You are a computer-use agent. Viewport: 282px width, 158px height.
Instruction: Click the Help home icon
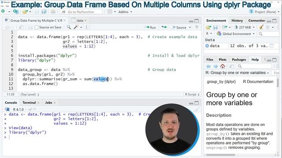pos(223,66)
